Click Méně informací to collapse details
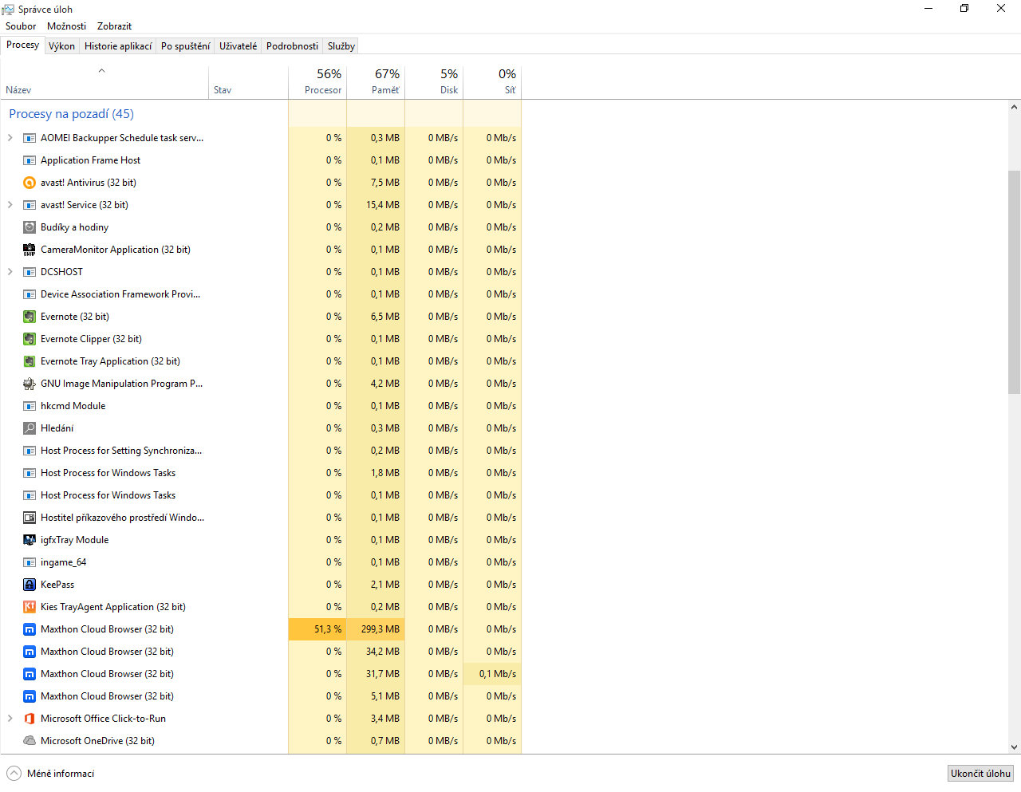Viewport: 1021px width, 792px height. 51,774
